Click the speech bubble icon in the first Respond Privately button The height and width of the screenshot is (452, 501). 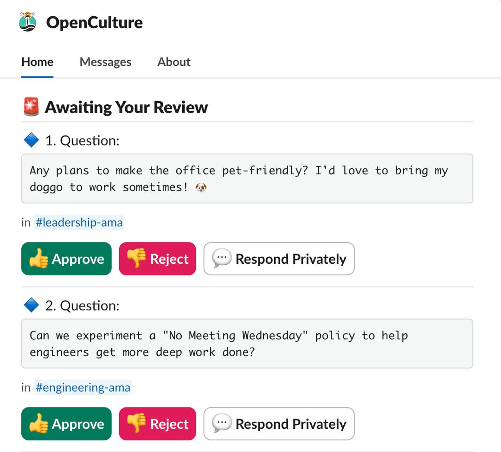[x=222, y=259]
